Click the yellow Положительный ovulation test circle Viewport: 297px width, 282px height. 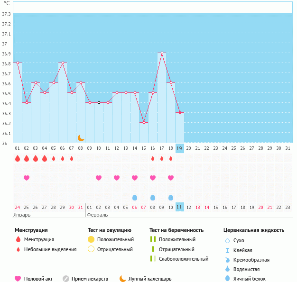coord(91,239)
